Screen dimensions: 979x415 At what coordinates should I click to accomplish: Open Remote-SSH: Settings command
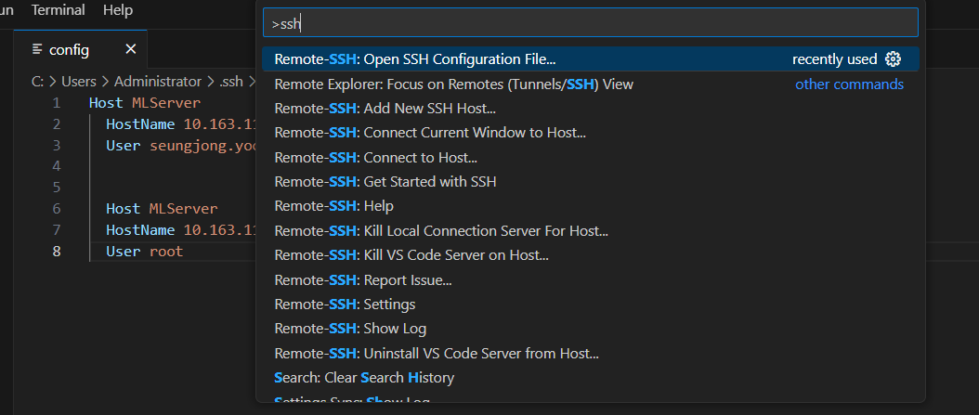[590, 305]
